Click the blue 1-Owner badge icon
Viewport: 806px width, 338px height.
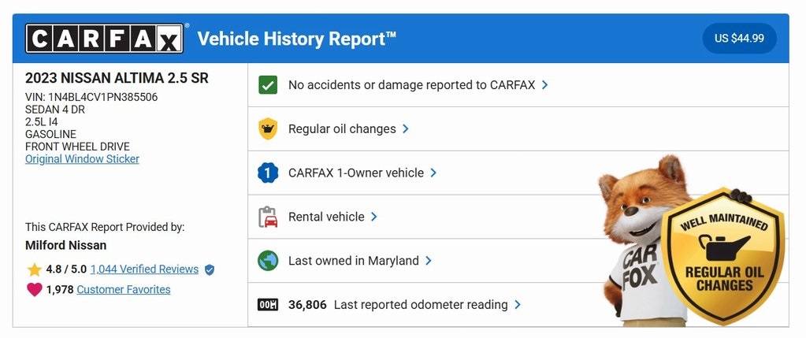268,173
